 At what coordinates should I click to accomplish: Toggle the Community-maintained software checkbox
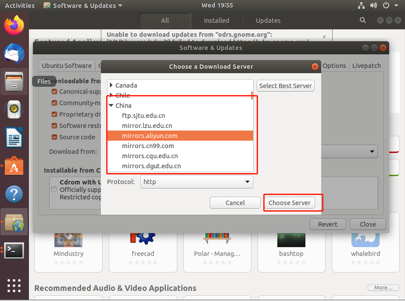tap(54, 103)
